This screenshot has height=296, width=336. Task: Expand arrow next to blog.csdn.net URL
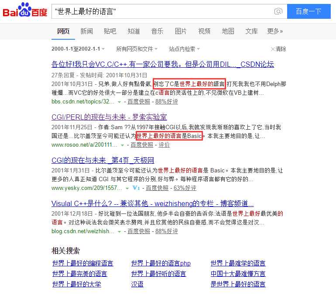pos(120,232)
